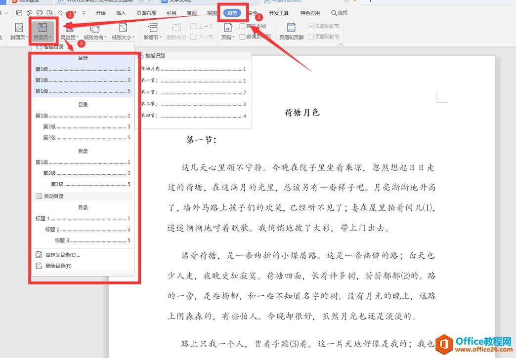Click the 封面页 cover page icon

[19, 28]
